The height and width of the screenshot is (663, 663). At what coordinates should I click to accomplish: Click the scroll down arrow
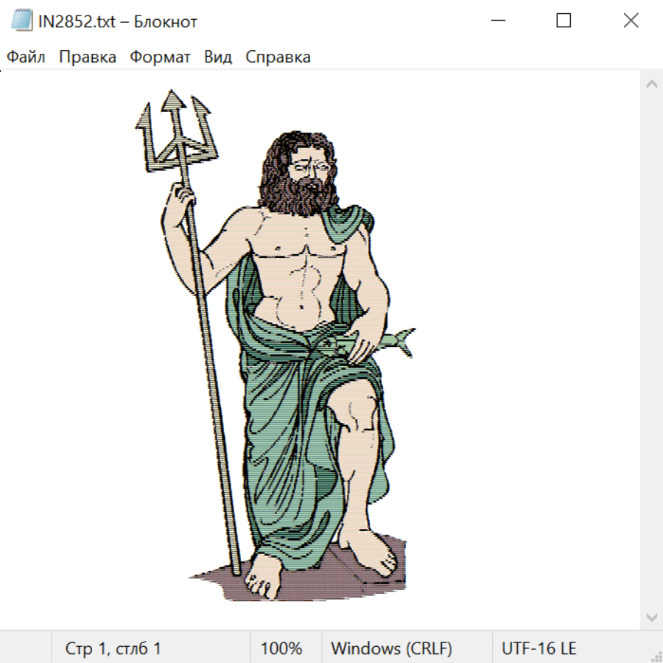[x=651, y=617]
